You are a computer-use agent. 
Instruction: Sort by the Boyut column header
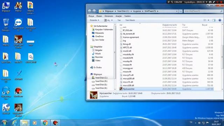coord(204,25)
